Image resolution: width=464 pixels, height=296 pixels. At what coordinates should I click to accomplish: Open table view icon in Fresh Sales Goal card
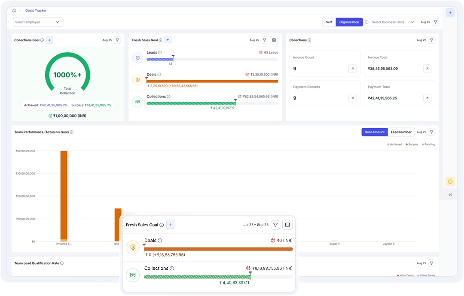point(274,40)
